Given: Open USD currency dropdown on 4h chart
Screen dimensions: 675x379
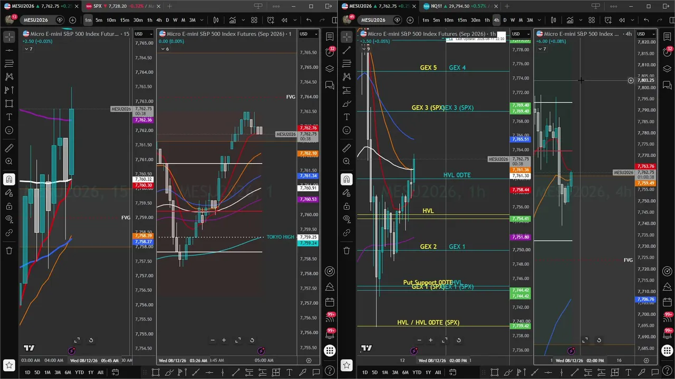Looking at the screenshot, I should coord(645,34).
